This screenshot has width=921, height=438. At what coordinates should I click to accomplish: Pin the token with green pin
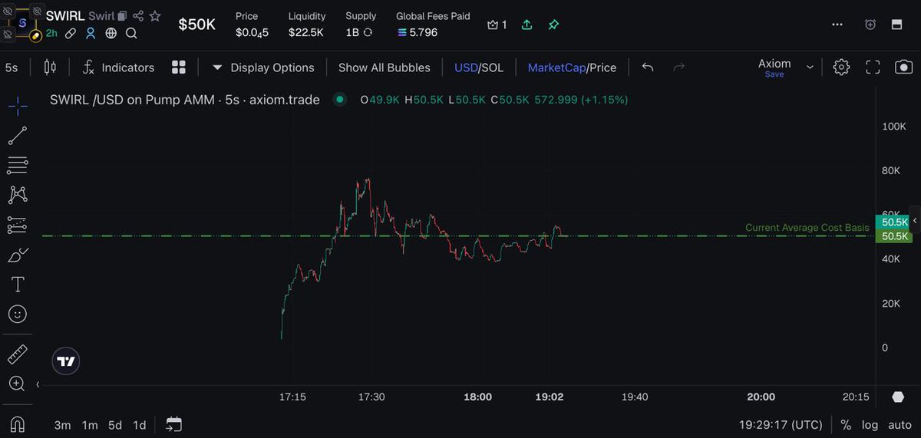(553, 25)
